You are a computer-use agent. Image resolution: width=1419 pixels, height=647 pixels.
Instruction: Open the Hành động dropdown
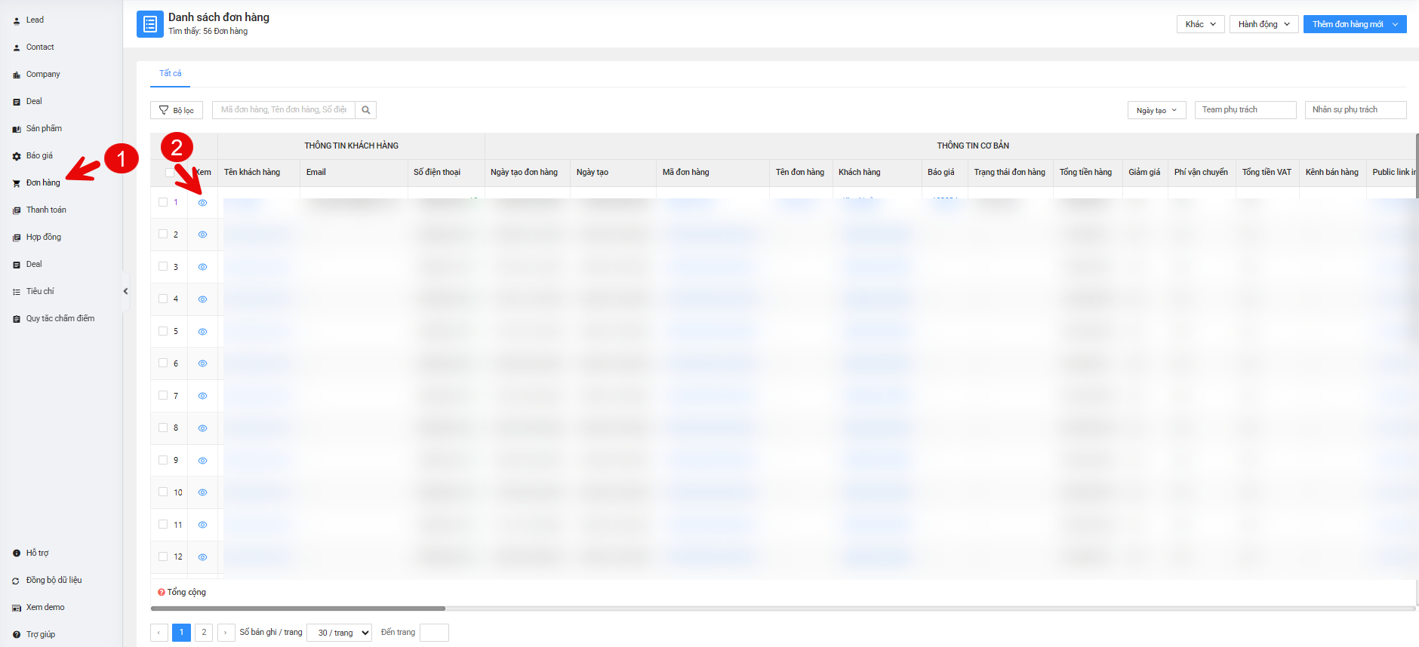coord(1264,24)
